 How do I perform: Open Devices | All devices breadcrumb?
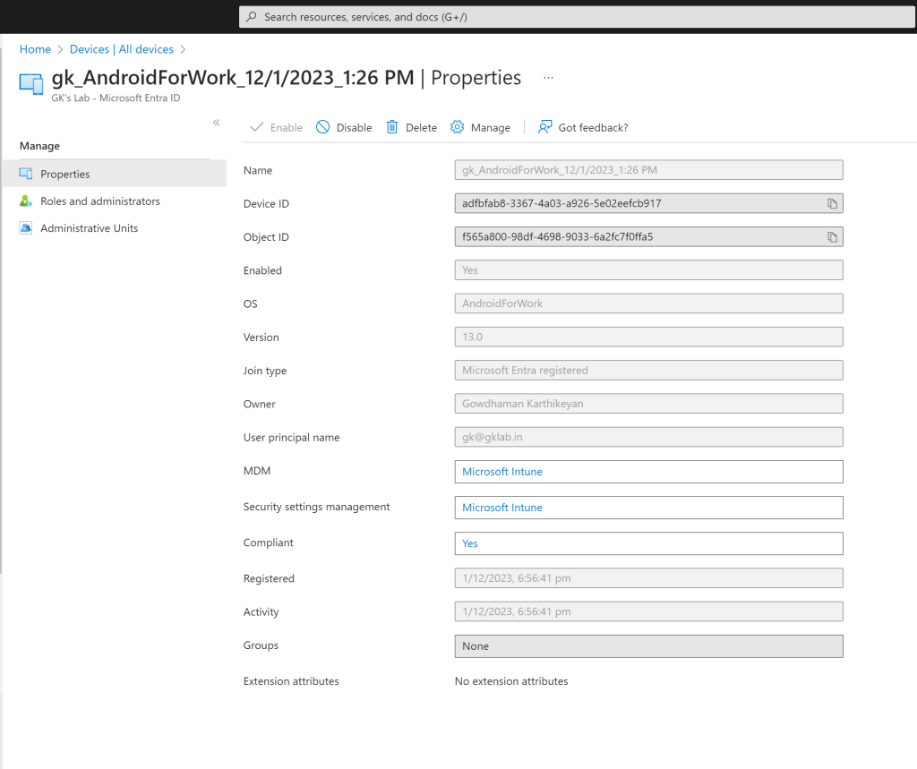point(122,49)
